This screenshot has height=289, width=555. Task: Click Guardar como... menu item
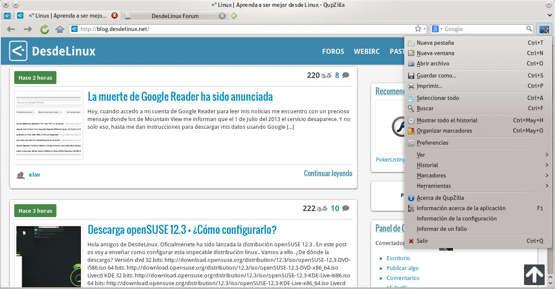[x=478, y=75]
